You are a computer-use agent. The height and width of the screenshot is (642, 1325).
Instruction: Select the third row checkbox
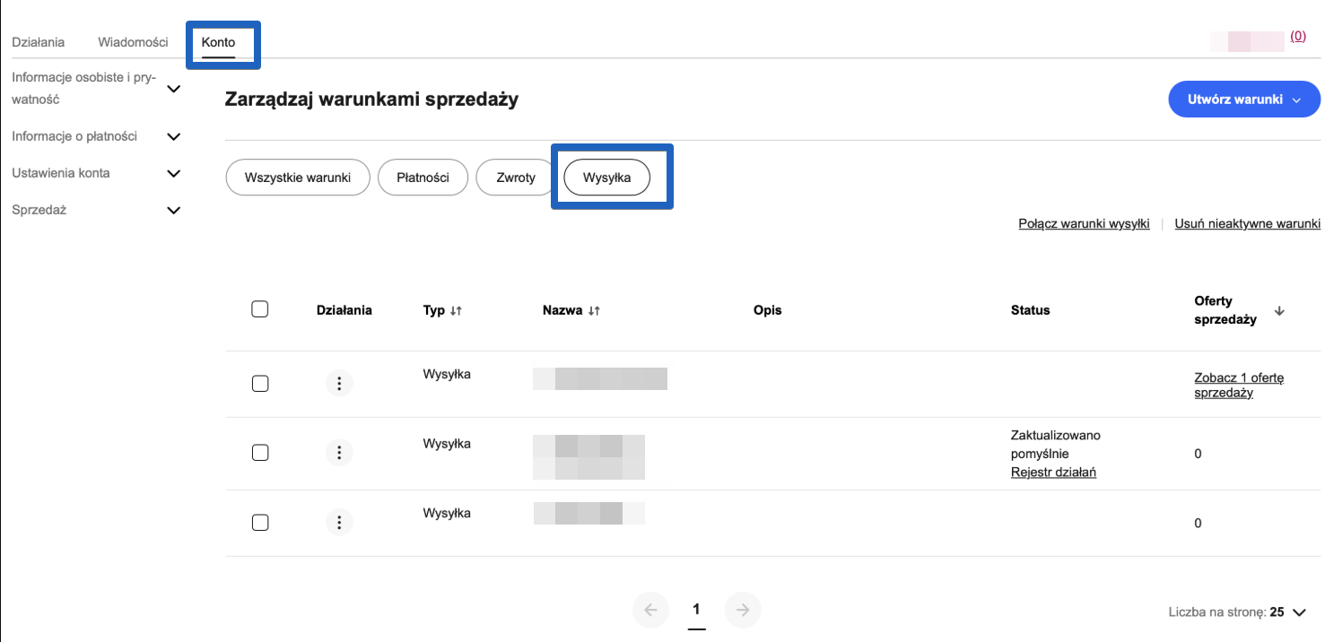(x=260, y=522)
